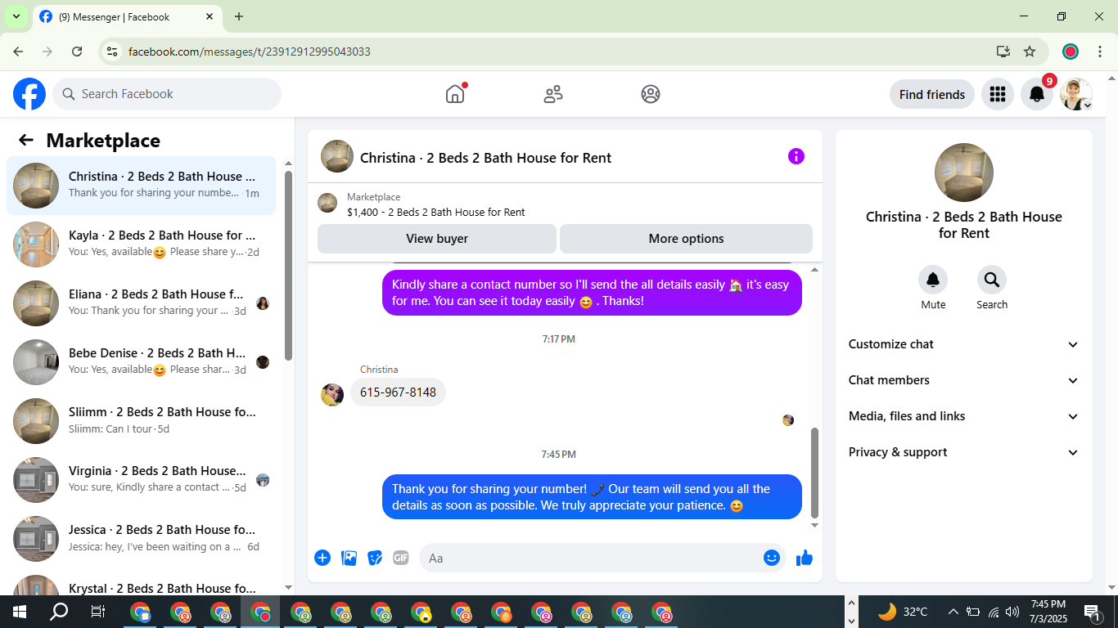Click Christina's avatar beside phone number message
Viewport: 1118px width, 628px height.
coord(332,395)
